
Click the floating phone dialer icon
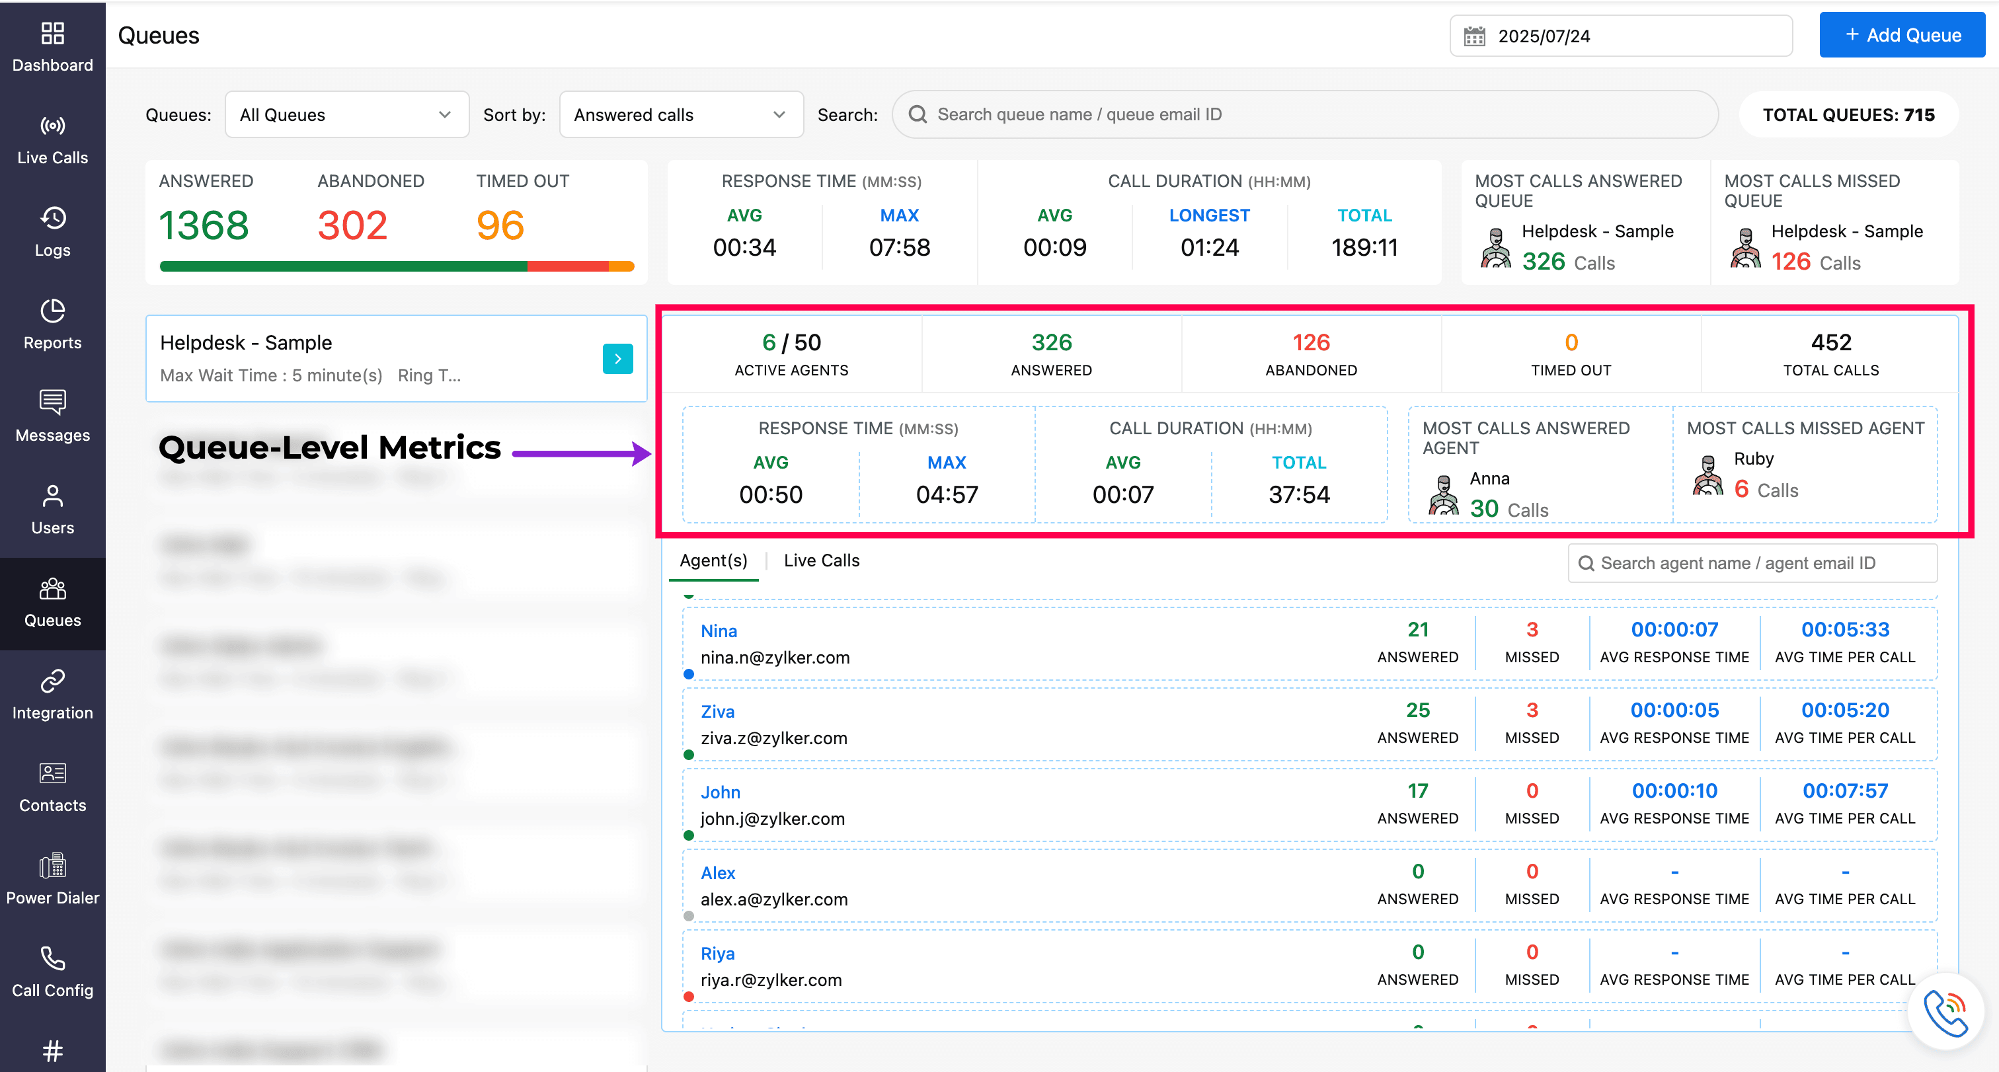point(1945,1011)
